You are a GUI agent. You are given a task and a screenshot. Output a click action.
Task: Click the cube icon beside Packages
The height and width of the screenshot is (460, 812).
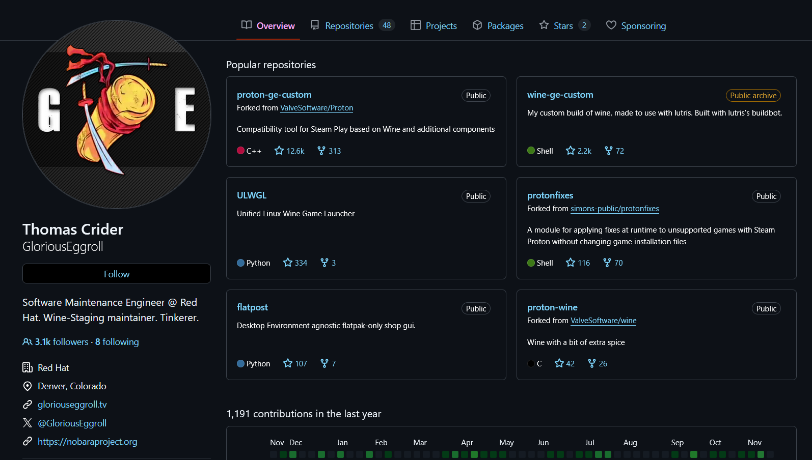pos(477,25)
